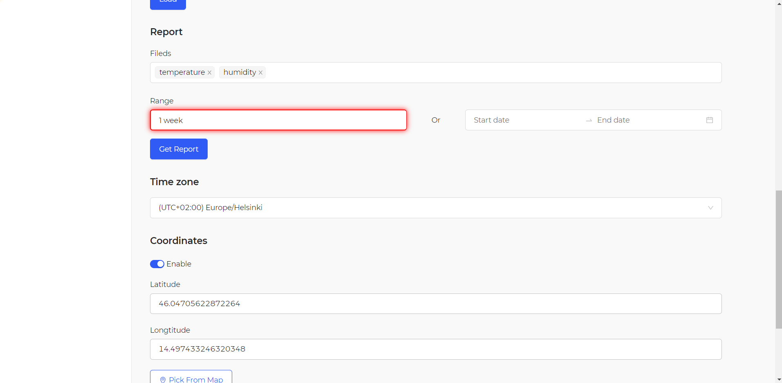This screenshot has width=782, height=383.
Task: Click the arrow icon between Start and End date
Action: click(x=589, y=121)
